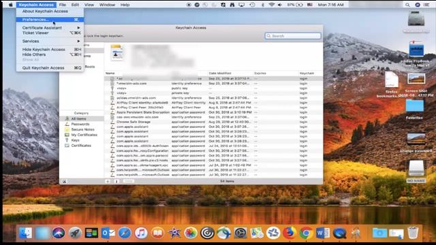Viewport: 436px width, 245px height.
Task: Choose Preferences… from the Keychain Access menu
Action: pyautogui.click(x=50, y=20)
